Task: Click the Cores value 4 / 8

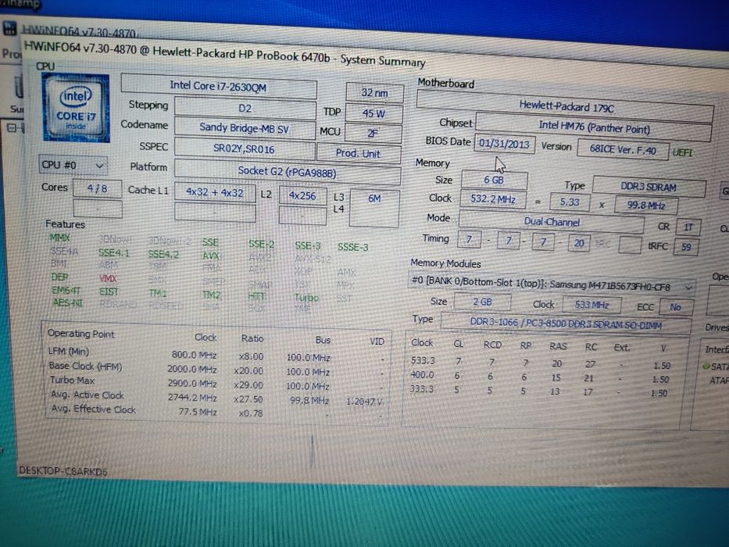Action: pos(97,188)
